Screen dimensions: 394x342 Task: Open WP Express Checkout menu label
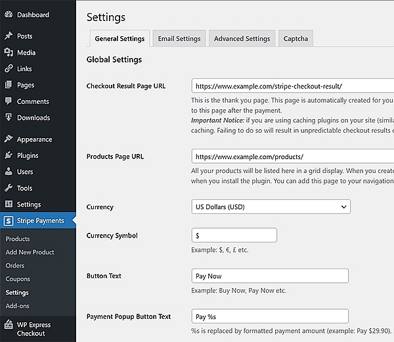pos(33,329)
